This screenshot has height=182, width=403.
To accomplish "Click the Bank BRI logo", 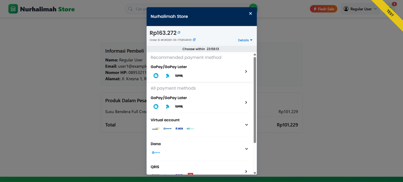I will click(x=167, y=129).
